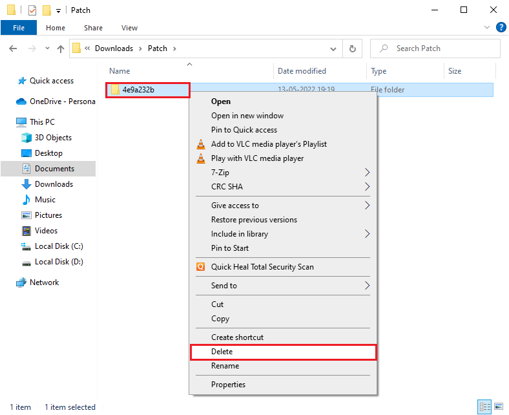Open the address bar history dropdown
The image size is (509, 415).
coord(333,48)
